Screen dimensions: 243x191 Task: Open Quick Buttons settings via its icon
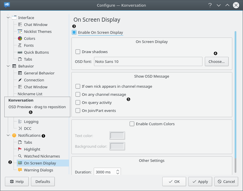coord(20,52)
